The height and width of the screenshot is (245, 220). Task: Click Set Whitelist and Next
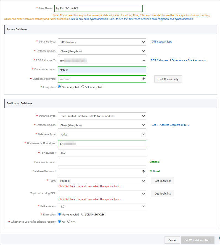[x=198, y=240]
